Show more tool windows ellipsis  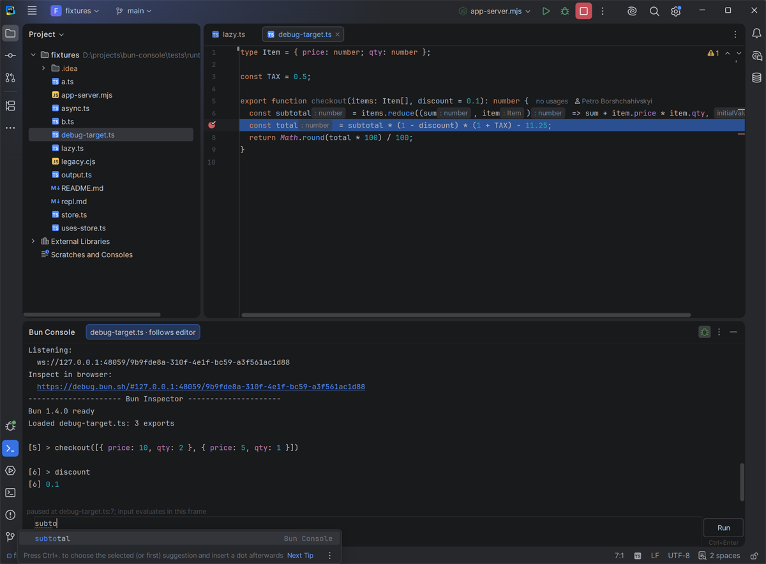coord(10,128)
